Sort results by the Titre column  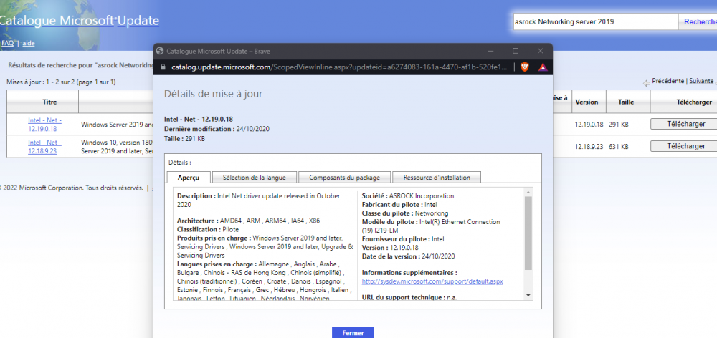pos(50,102)
